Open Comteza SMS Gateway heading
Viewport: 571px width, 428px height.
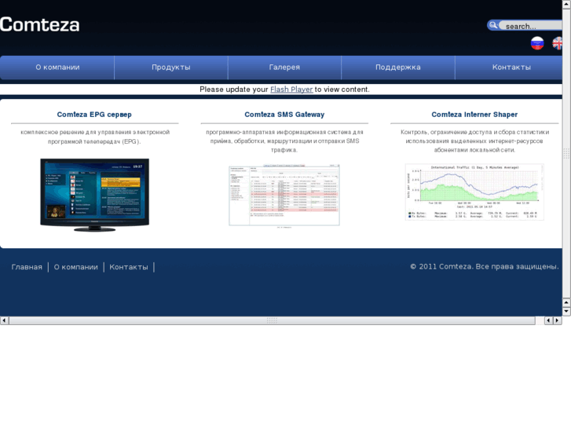[x=284, y=115]
